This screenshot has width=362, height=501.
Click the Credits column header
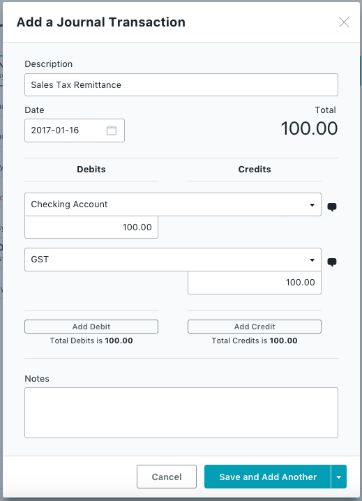point(255,169)
